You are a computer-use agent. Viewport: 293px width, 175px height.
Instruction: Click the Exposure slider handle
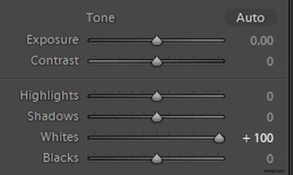click(157, 41)
